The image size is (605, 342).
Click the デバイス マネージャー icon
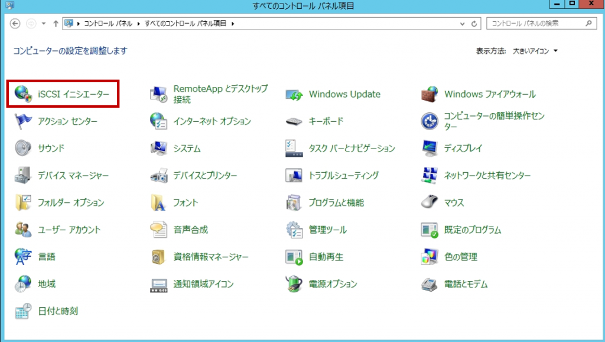23,176
